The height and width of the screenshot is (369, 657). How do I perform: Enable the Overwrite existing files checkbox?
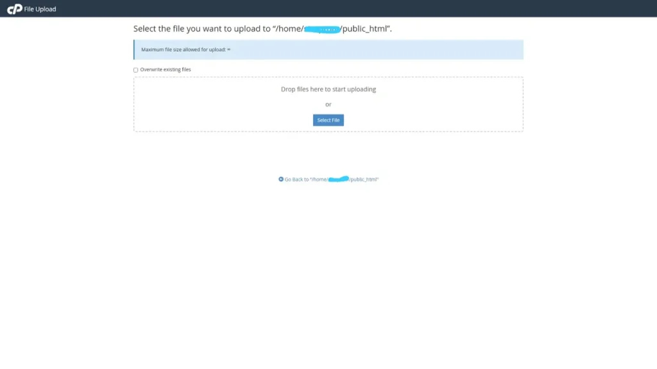[136, 70]
